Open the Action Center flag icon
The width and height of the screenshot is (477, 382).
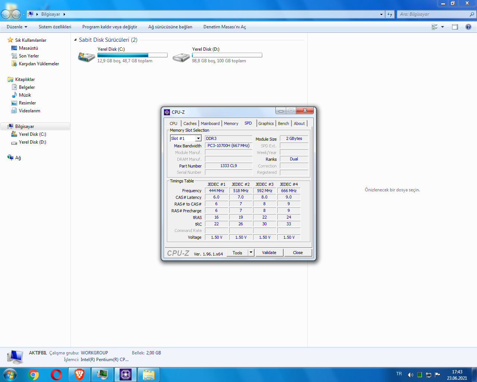pos(437,375)
